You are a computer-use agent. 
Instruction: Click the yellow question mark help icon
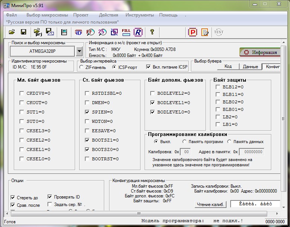point(152,32)
